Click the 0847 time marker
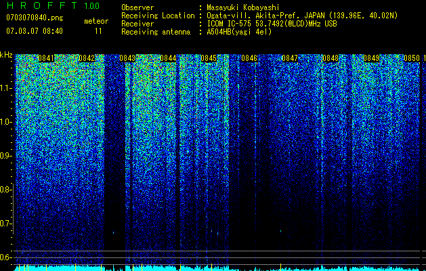This screenshot has height=271, width=426. pyautogui.click(x=290, y=58)
